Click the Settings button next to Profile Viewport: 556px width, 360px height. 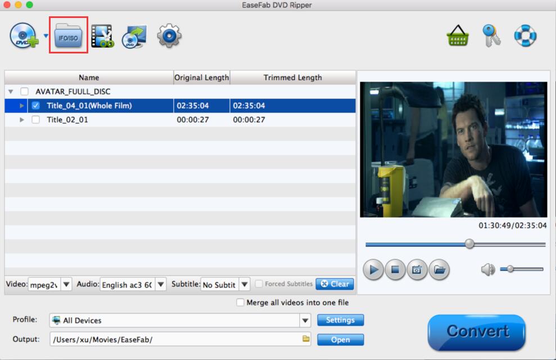pos(340,320)
